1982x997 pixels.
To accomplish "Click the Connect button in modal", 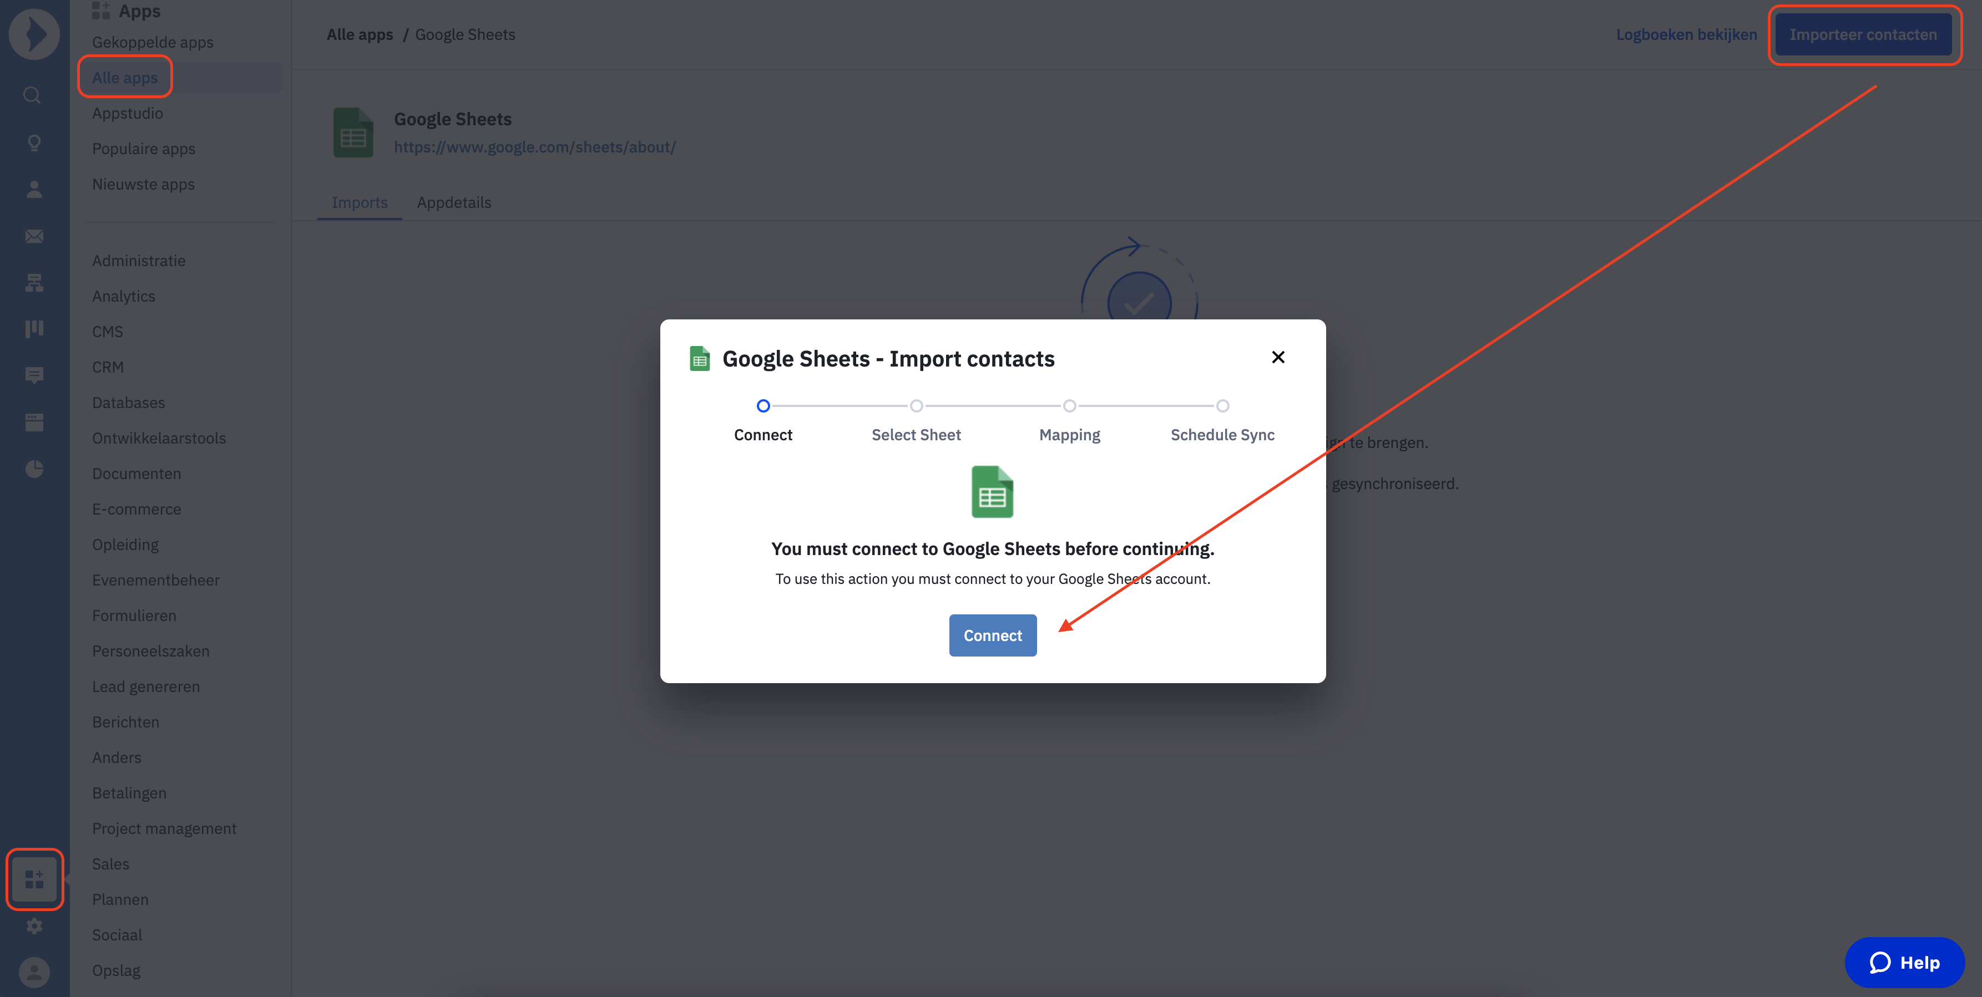I will click(993, 635).
